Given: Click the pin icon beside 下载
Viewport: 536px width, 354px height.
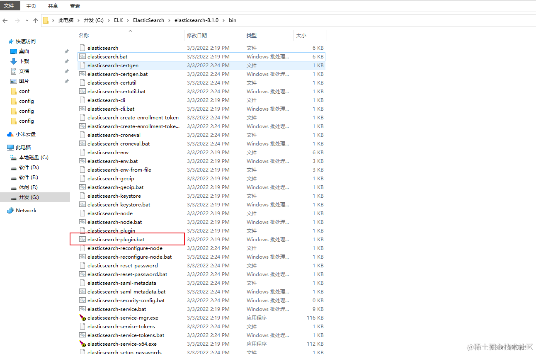Looking at the screenshot, I should click(66, 61).
